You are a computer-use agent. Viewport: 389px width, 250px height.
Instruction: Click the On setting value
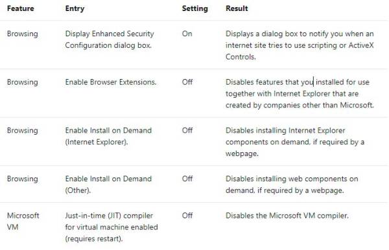187,34
